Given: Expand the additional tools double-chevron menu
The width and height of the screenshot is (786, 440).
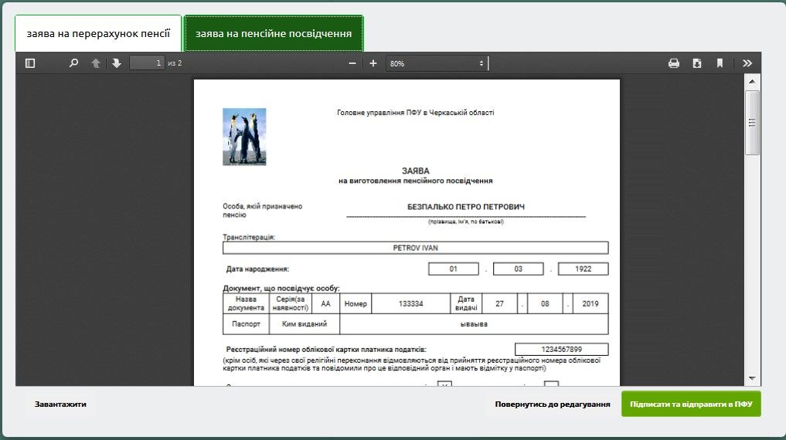Looking at the screenshot, I should [747, 63].
